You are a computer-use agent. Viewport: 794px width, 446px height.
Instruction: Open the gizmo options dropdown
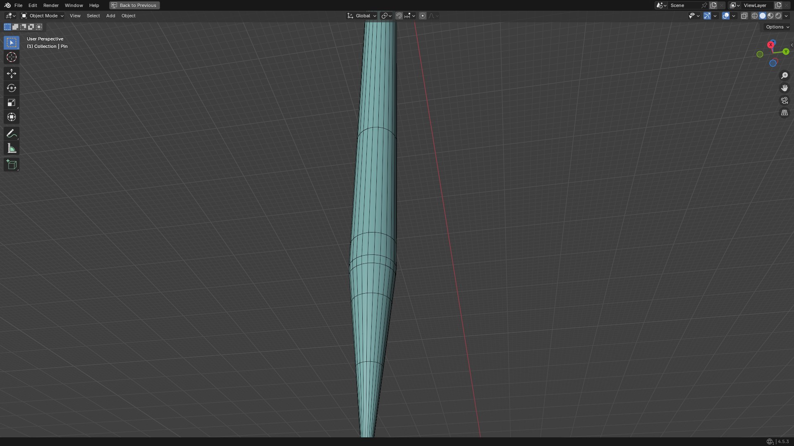715,16
